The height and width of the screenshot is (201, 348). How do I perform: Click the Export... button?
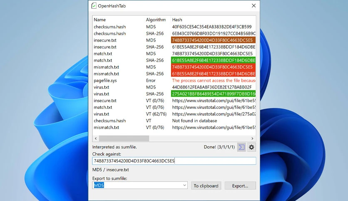(x=240, y=186)
